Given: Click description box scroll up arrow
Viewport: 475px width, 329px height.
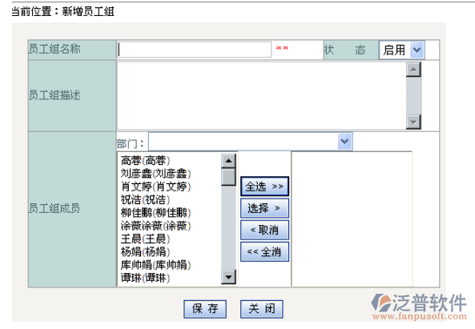Looking at the screenshot, I should [413, 70].
